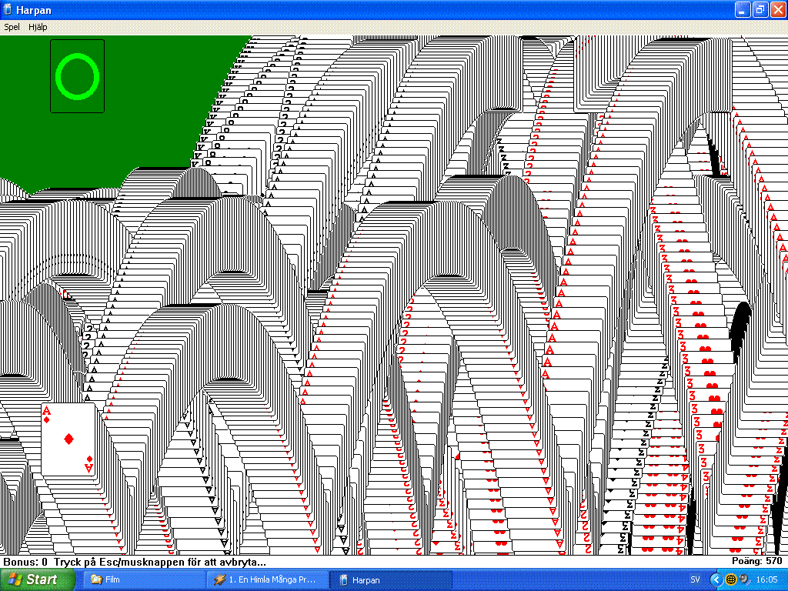Open the Hjälp menu
This screenshot has width=788, height=591.
(38, 27)
